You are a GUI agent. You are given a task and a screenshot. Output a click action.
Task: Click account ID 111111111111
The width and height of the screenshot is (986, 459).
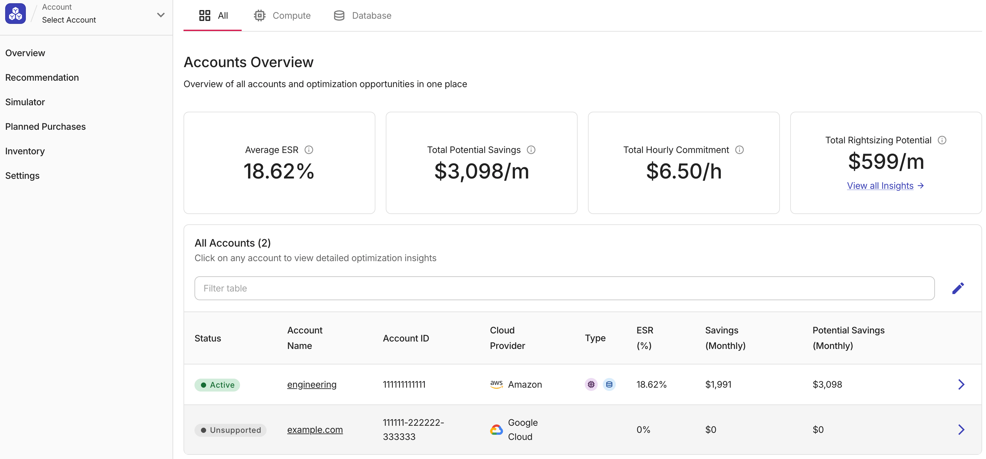click(404, 384)
